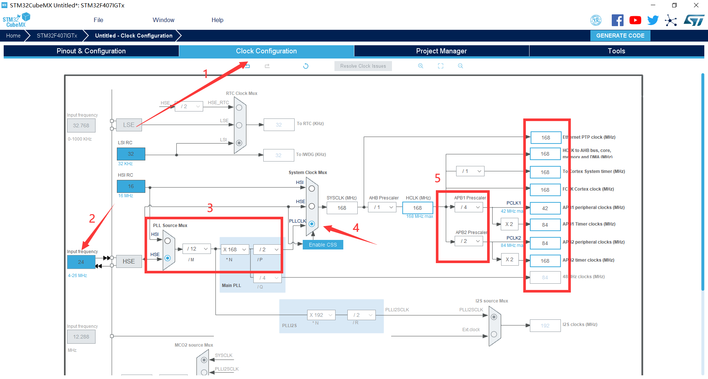This screenshot has height=379, width=708.
Task: Open the Project Manager tab
Action: [x=441, y=51]
